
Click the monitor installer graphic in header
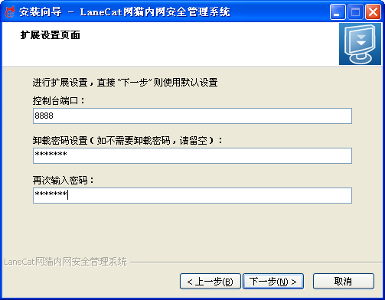[x=360, y=44]
